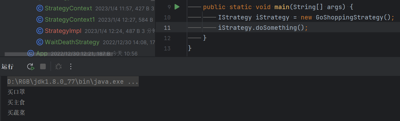Image resolution: width=400 pixels, height=121 pixels.
Task: Click the debug bug icon
Action: coord(58,66)
